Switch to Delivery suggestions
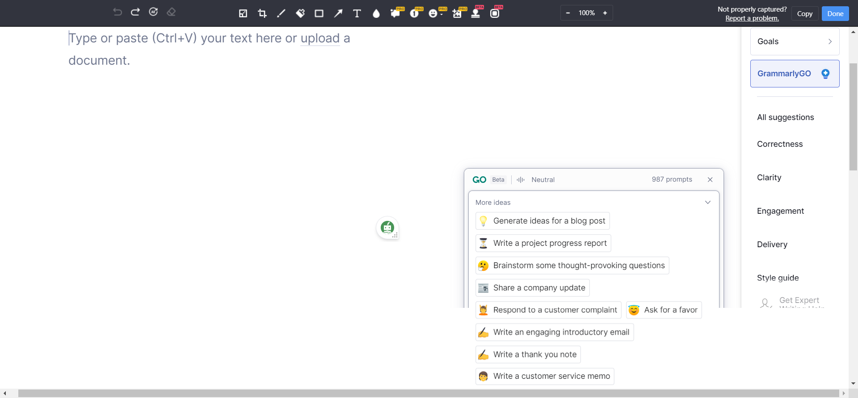The width and height of the screenshot is (858, 398). pos(772,245)
